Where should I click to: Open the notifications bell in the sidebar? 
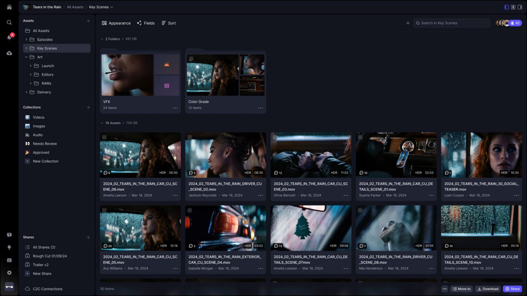[x=9, y=38]
